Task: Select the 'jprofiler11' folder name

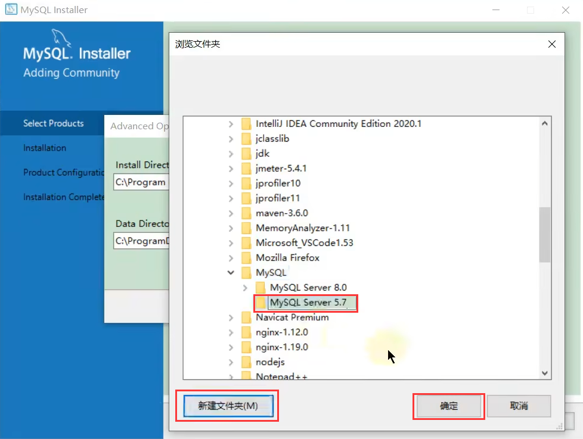Action: click(278, 198)
